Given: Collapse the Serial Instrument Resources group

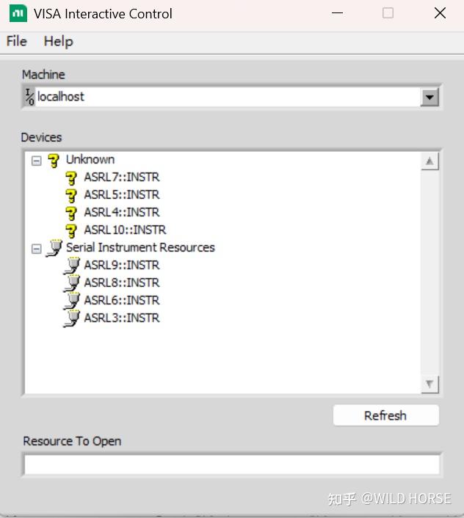Looking at the screenshot, I should 37,249.
